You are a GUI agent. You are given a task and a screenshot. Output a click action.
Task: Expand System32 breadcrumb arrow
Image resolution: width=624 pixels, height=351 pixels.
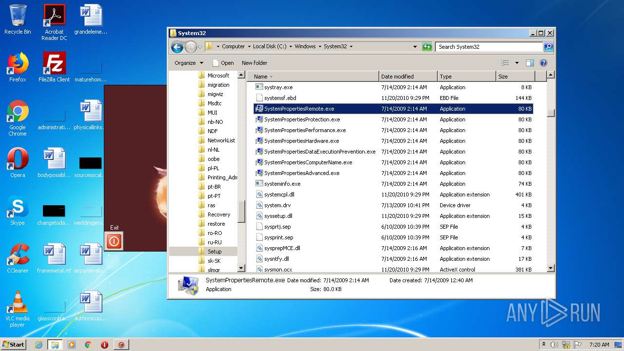pyautogui.click(x=351, y=47)
